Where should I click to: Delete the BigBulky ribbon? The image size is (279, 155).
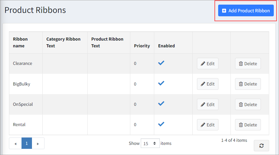[x=248, y=84]
